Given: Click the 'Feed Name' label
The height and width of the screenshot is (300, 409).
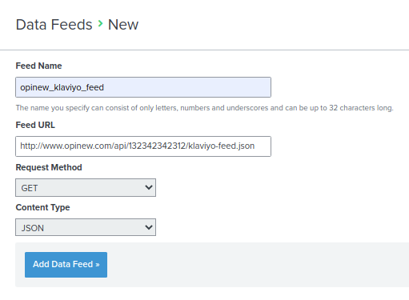Looking at the screenshot, I should pos(38,66).
